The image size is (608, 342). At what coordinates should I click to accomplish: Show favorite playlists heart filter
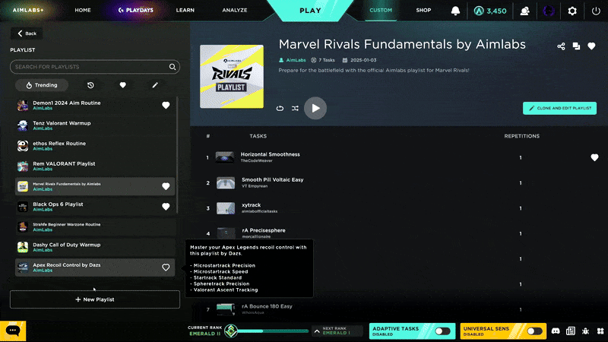pos(122,85)
